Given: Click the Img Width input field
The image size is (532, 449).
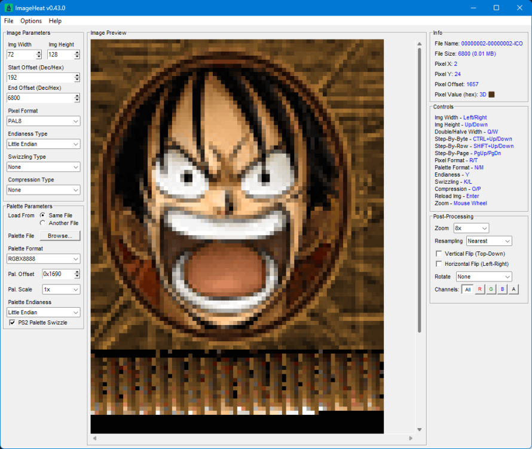Looking at the screenshot, I should 22,54.
